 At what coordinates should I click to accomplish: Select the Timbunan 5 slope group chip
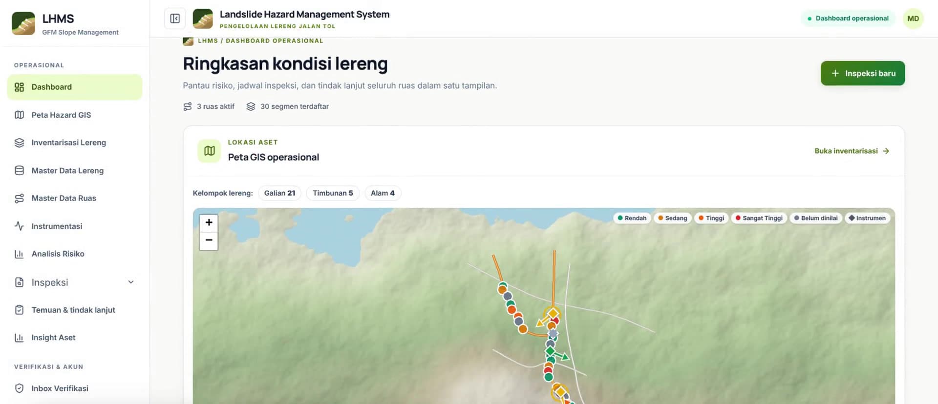333,193
